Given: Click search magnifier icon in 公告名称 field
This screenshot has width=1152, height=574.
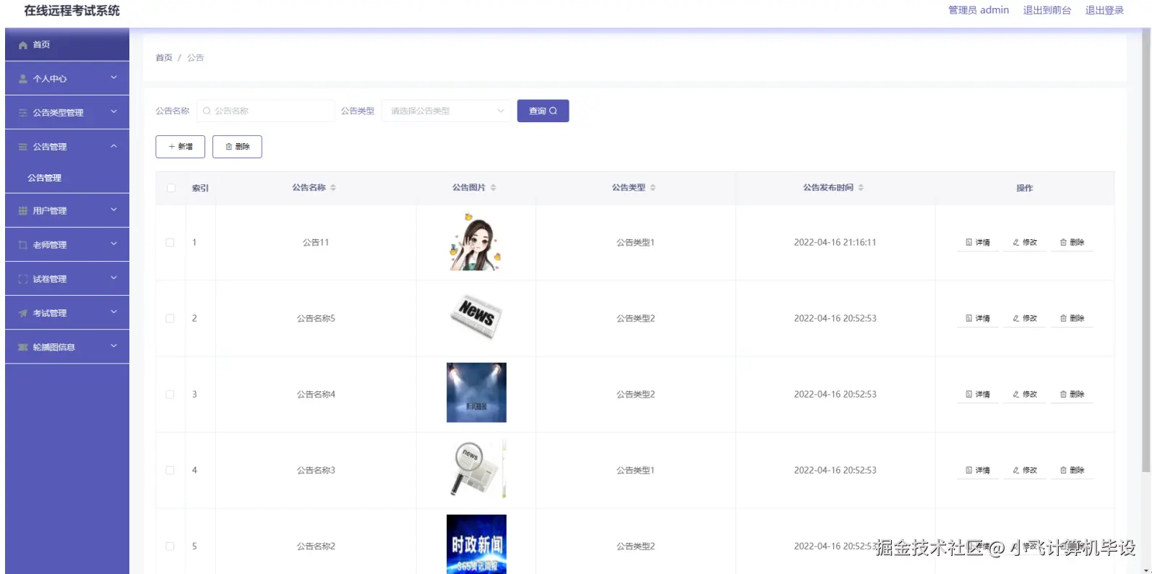Looking at the screenshot, I should point(207,111).
